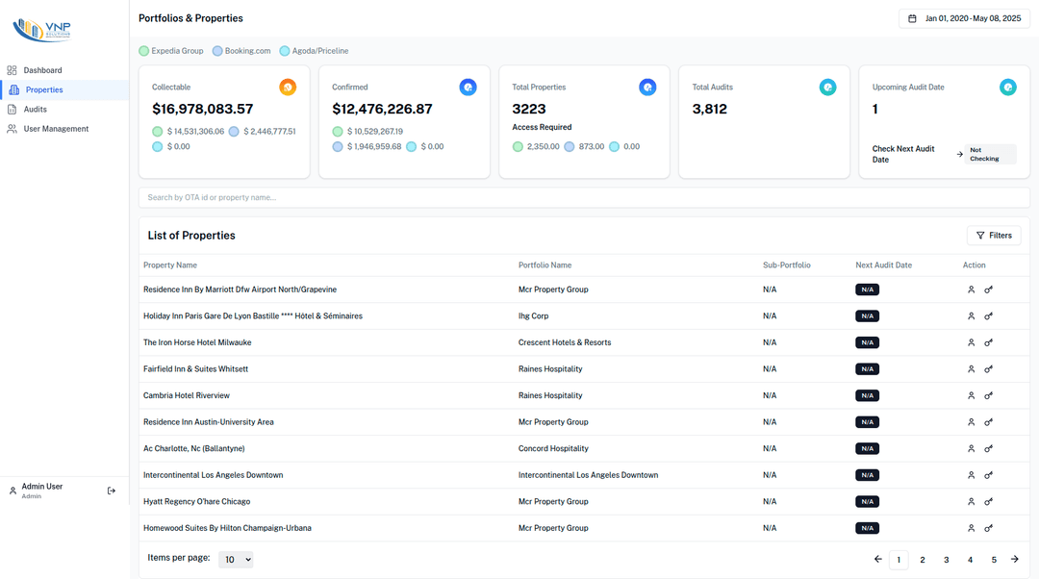The height and width of the screenshot is (579, 1039).
Task: Click the $12,476,226.87 Confirmed amount
Action: [x=382, y=109]
